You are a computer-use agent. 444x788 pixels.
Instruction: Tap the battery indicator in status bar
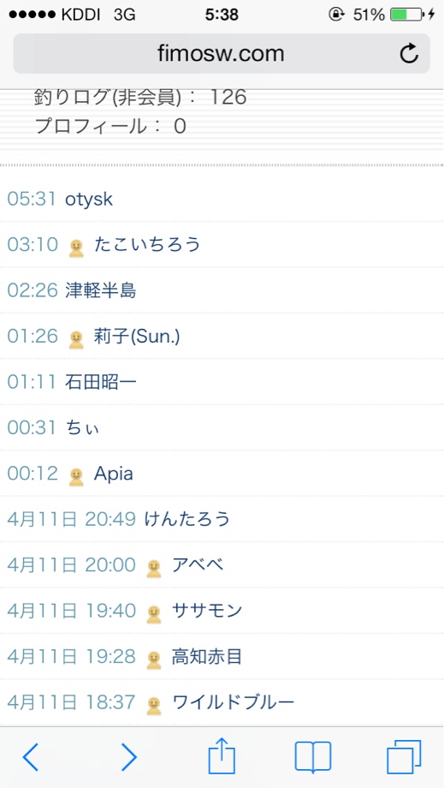[407, 15]
